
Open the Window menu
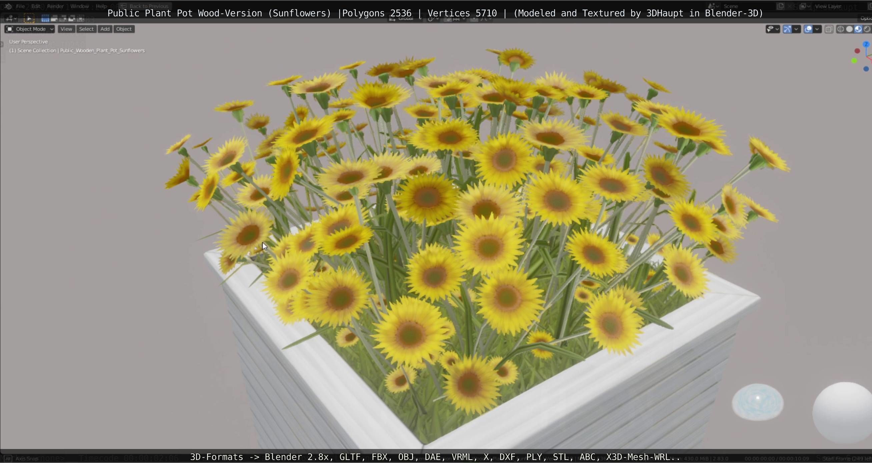[79, 6]
